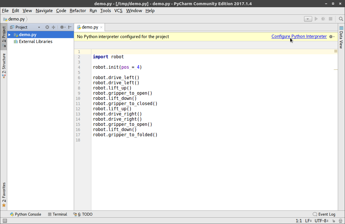The height and width of the screenshot is (224, 345).
Task: Open interpreter settings gear in notification bar
Action: click(331, 36)
